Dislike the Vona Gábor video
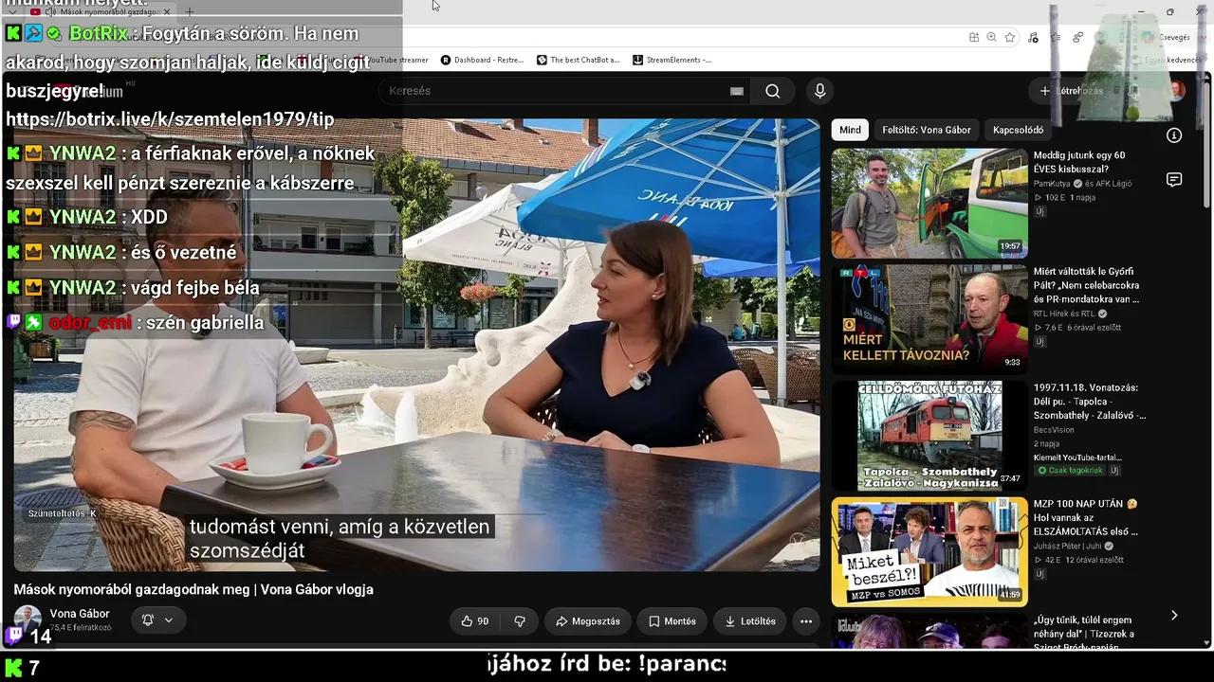Image resolution: width=1214 pixels, height=682 pixels. tap(520, 621)
